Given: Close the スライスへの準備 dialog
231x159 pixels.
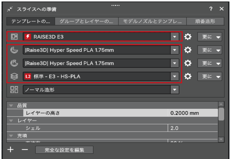Looking at the screenshot, I should click(222, 9).
